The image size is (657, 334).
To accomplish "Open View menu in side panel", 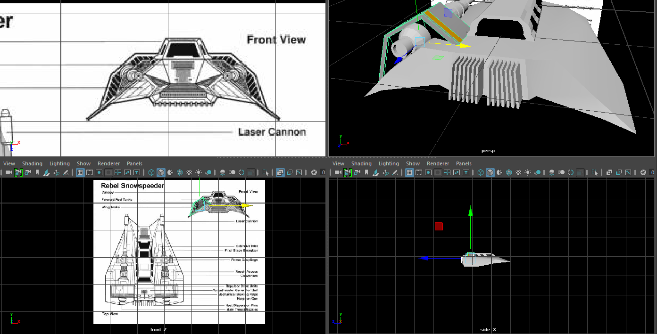I will point(338,163).
